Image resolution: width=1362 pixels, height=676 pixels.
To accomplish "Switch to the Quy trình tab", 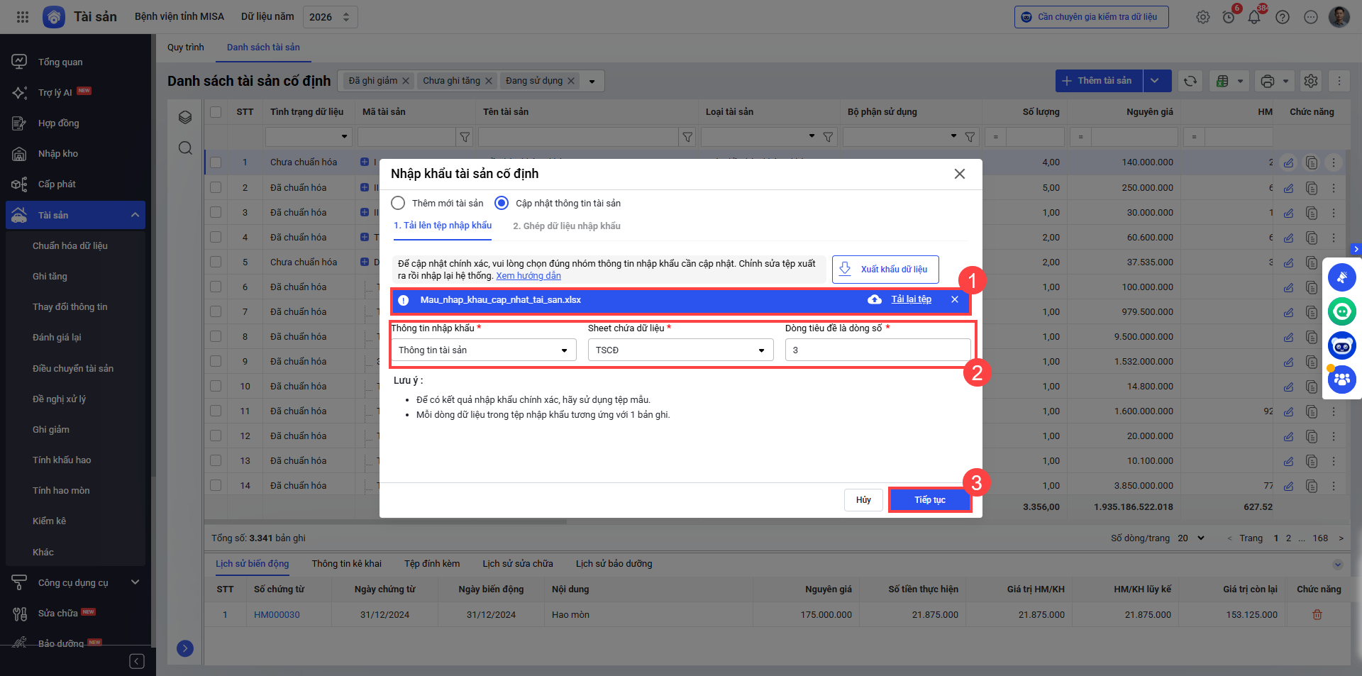I will [x=185, y=48].
